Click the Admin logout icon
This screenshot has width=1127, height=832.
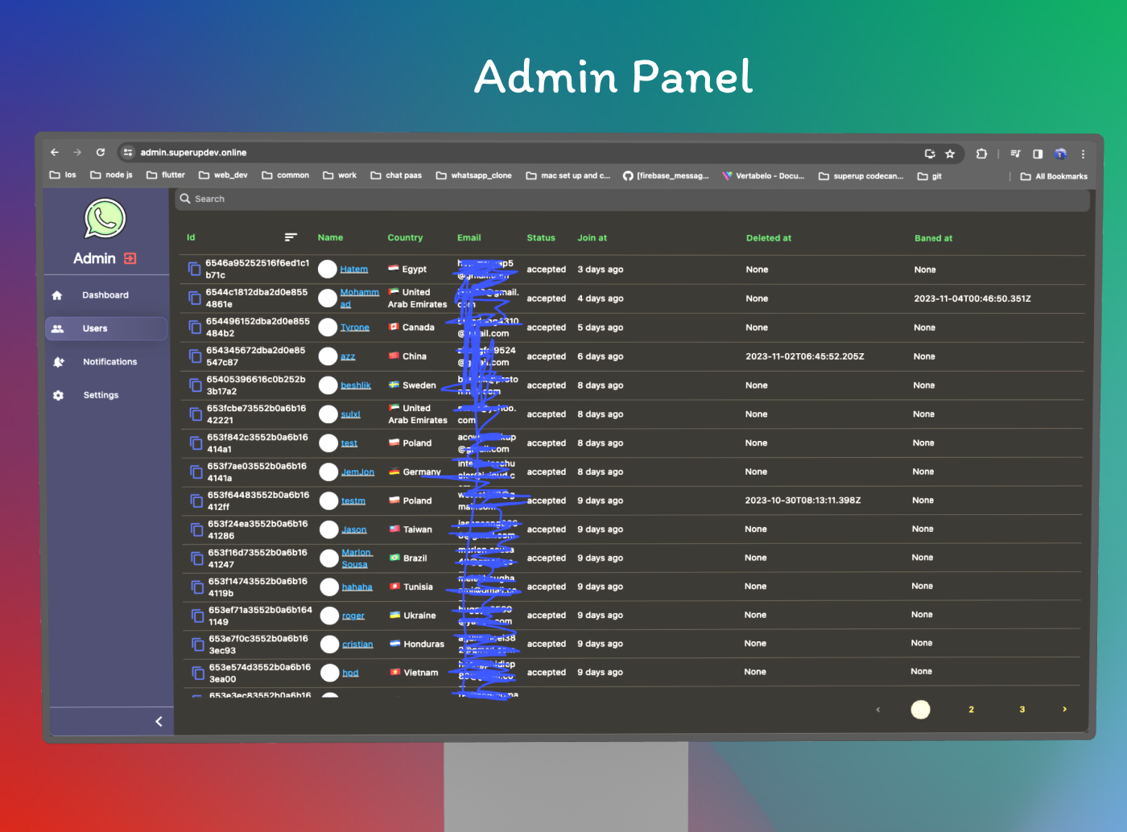[130, 258]
